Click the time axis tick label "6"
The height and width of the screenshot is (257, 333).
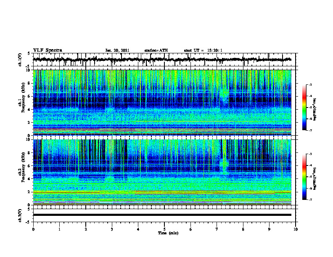point(191,229)
